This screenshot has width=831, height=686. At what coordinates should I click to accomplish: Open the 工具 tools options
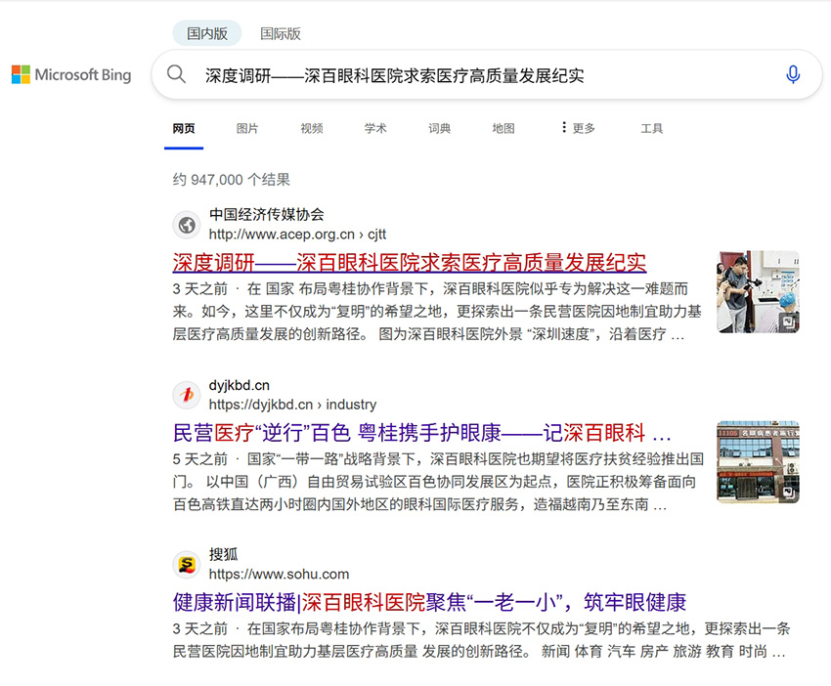click(x=652, y=127)
